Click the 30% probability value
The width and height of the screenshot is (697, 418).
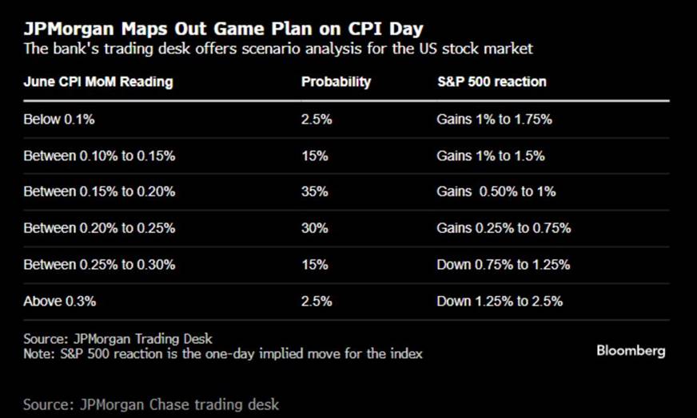click(x=315, y=227)
